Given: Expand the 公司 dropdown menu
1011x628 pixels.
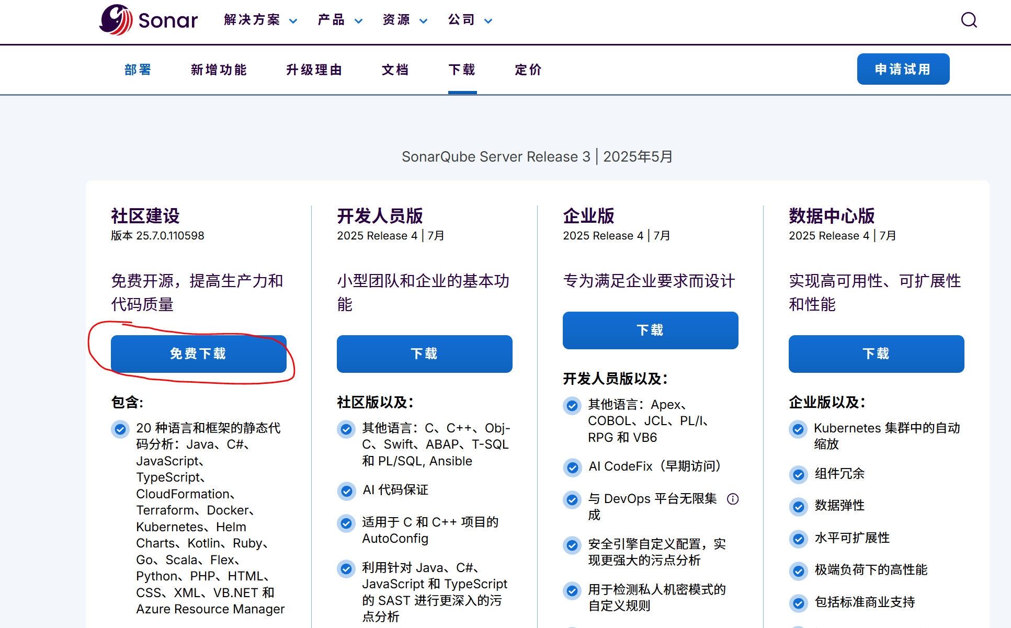Looking at the screenshot, I should [470, 20].
